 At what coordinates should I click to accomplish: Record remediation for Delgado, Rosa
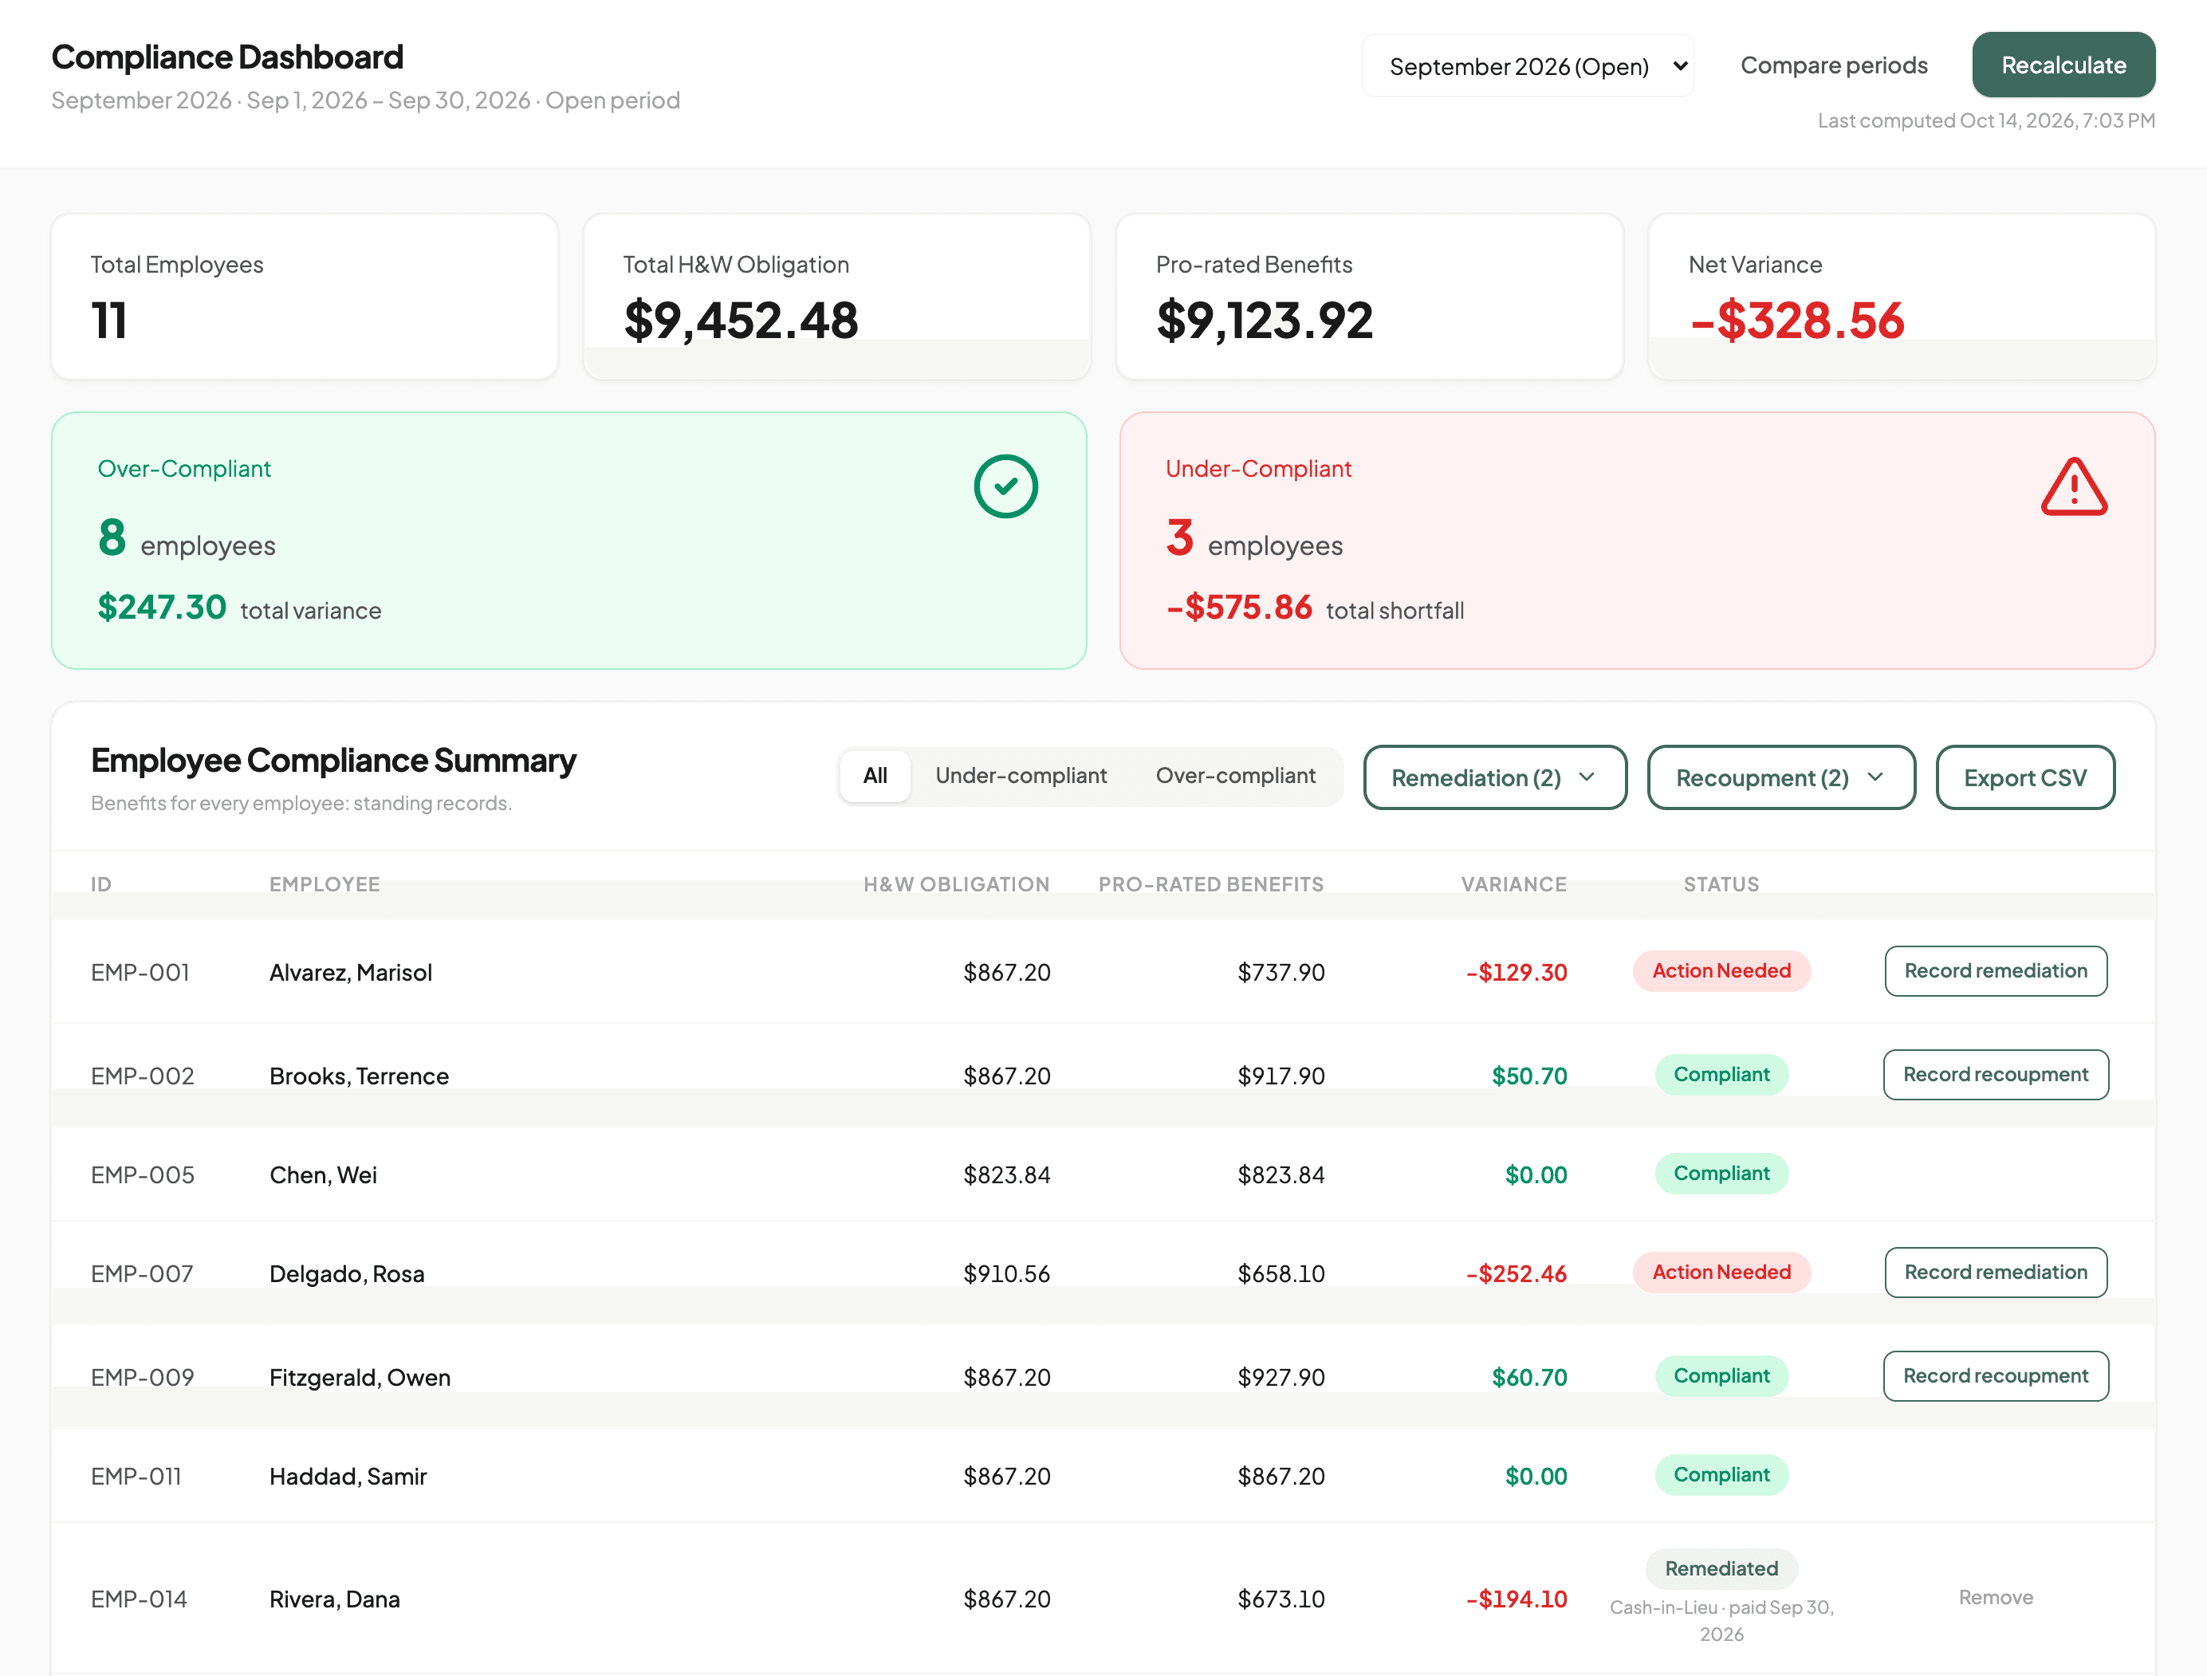tap(1996, 1272)
